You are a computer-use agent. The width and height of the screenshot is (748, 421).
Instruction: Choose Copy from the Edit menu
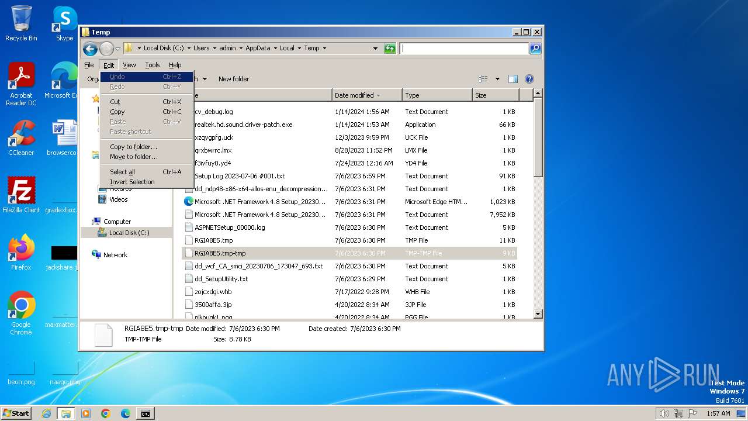147,112
